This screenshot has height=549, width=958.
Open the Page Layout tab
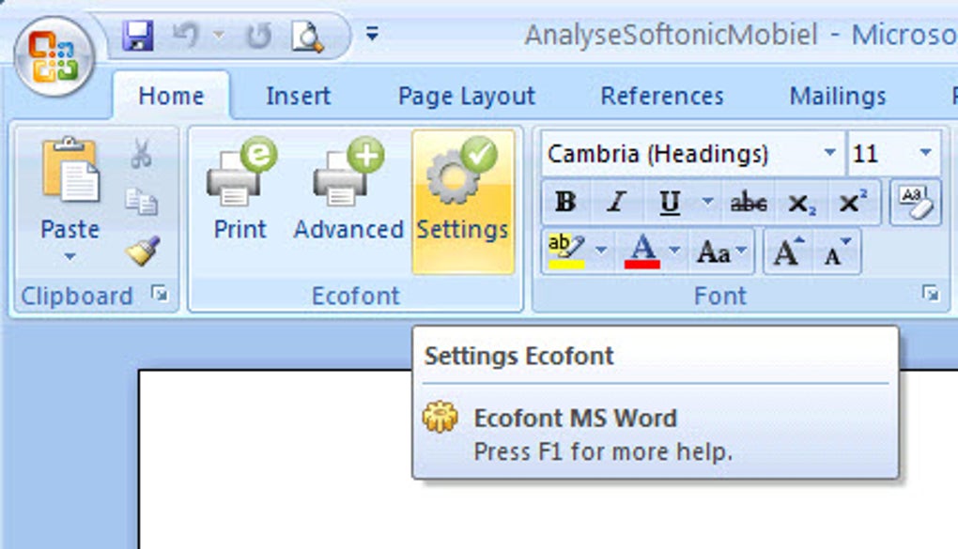click(x=466, y=96)
